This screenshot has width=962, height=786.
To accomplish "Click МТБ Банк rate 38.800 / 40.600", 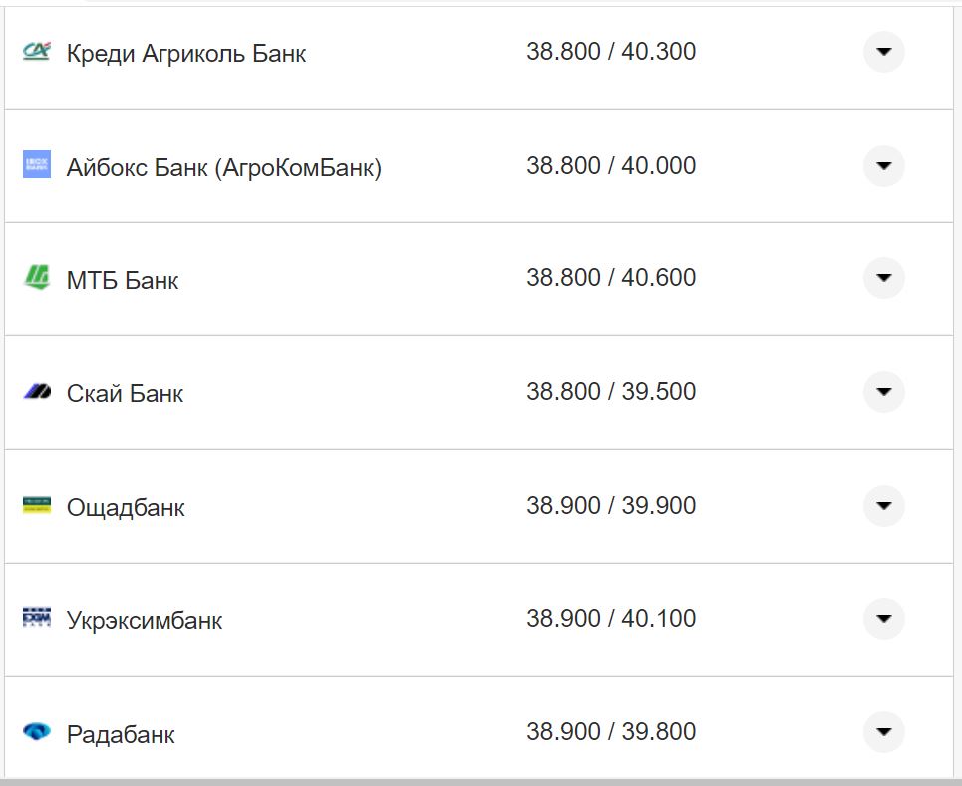I will click(611, 278).
